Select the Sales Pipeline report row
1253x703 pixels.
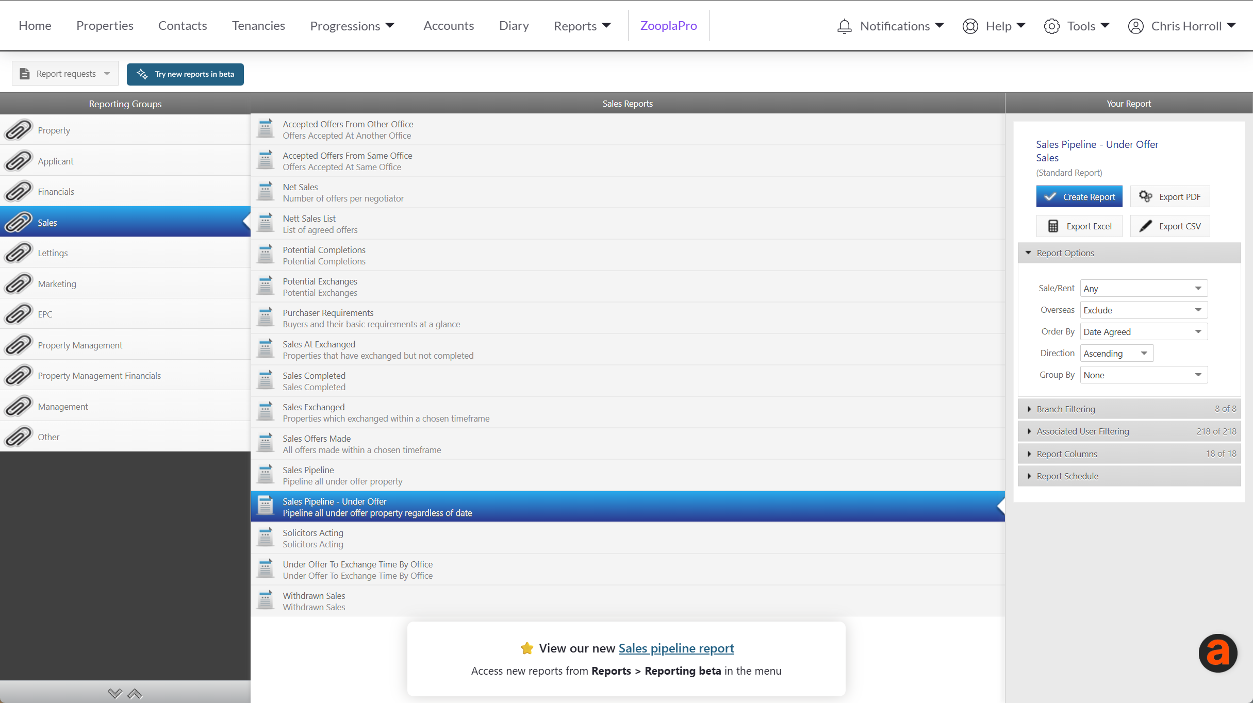[628, 475]
